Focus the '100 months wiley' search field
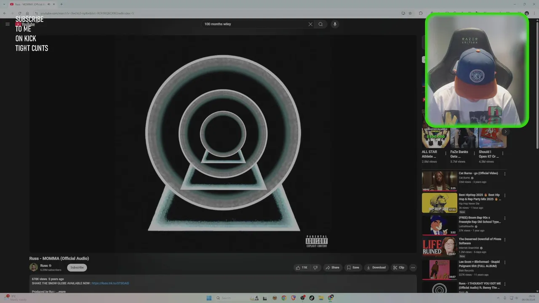 click(x=255, y=24)
